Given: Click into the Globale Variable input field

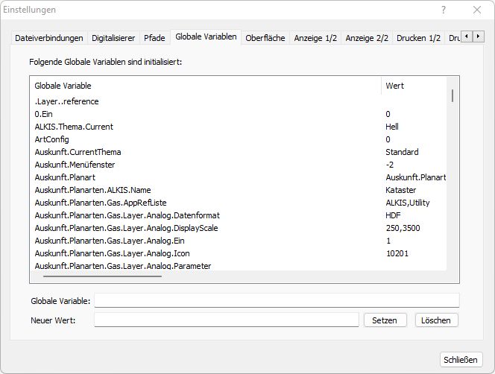Looking at the screenshot, I should [x=276, y=301].
